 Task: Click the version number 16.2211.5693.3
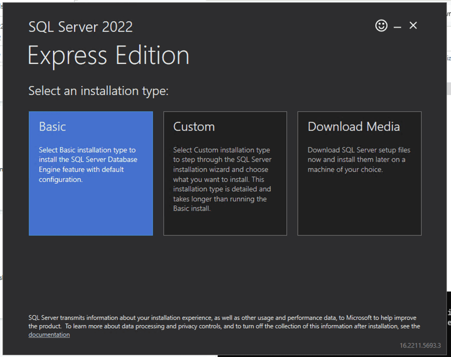420,345
